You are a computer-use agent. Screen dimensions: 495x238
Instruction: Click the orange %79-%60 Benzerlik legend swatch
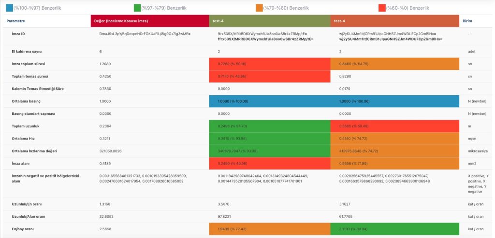(x=260, y=8)
